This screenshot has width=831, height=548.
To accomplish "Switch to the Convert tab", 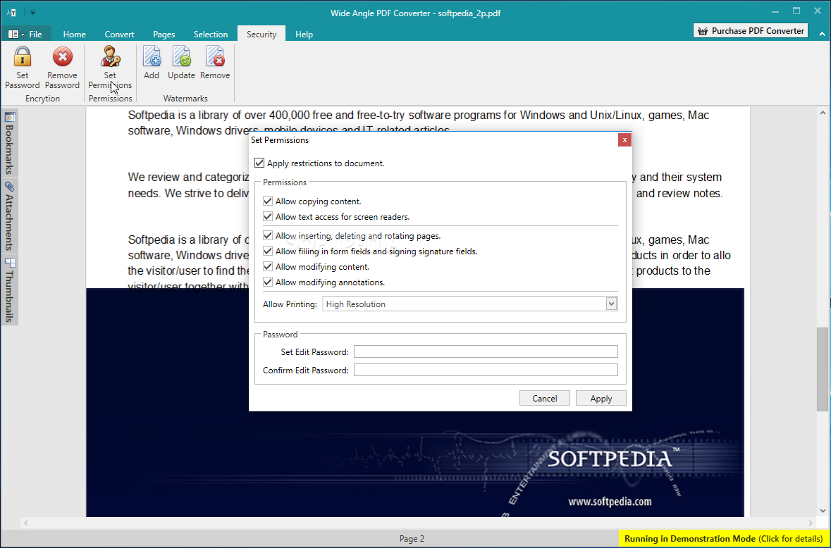I will 119,34.
